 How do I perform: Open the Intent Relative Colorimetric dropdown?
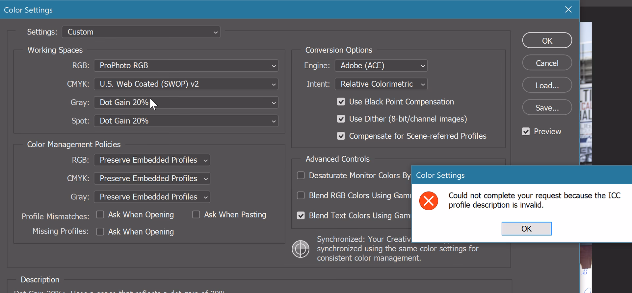(x=381, y=84)
